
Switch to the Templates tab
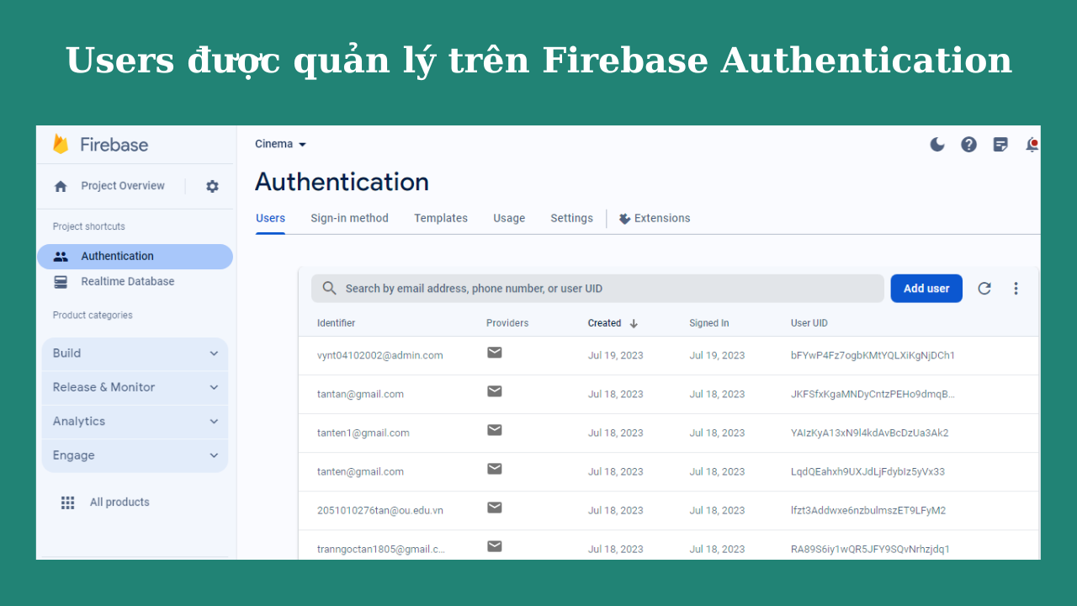441,219
